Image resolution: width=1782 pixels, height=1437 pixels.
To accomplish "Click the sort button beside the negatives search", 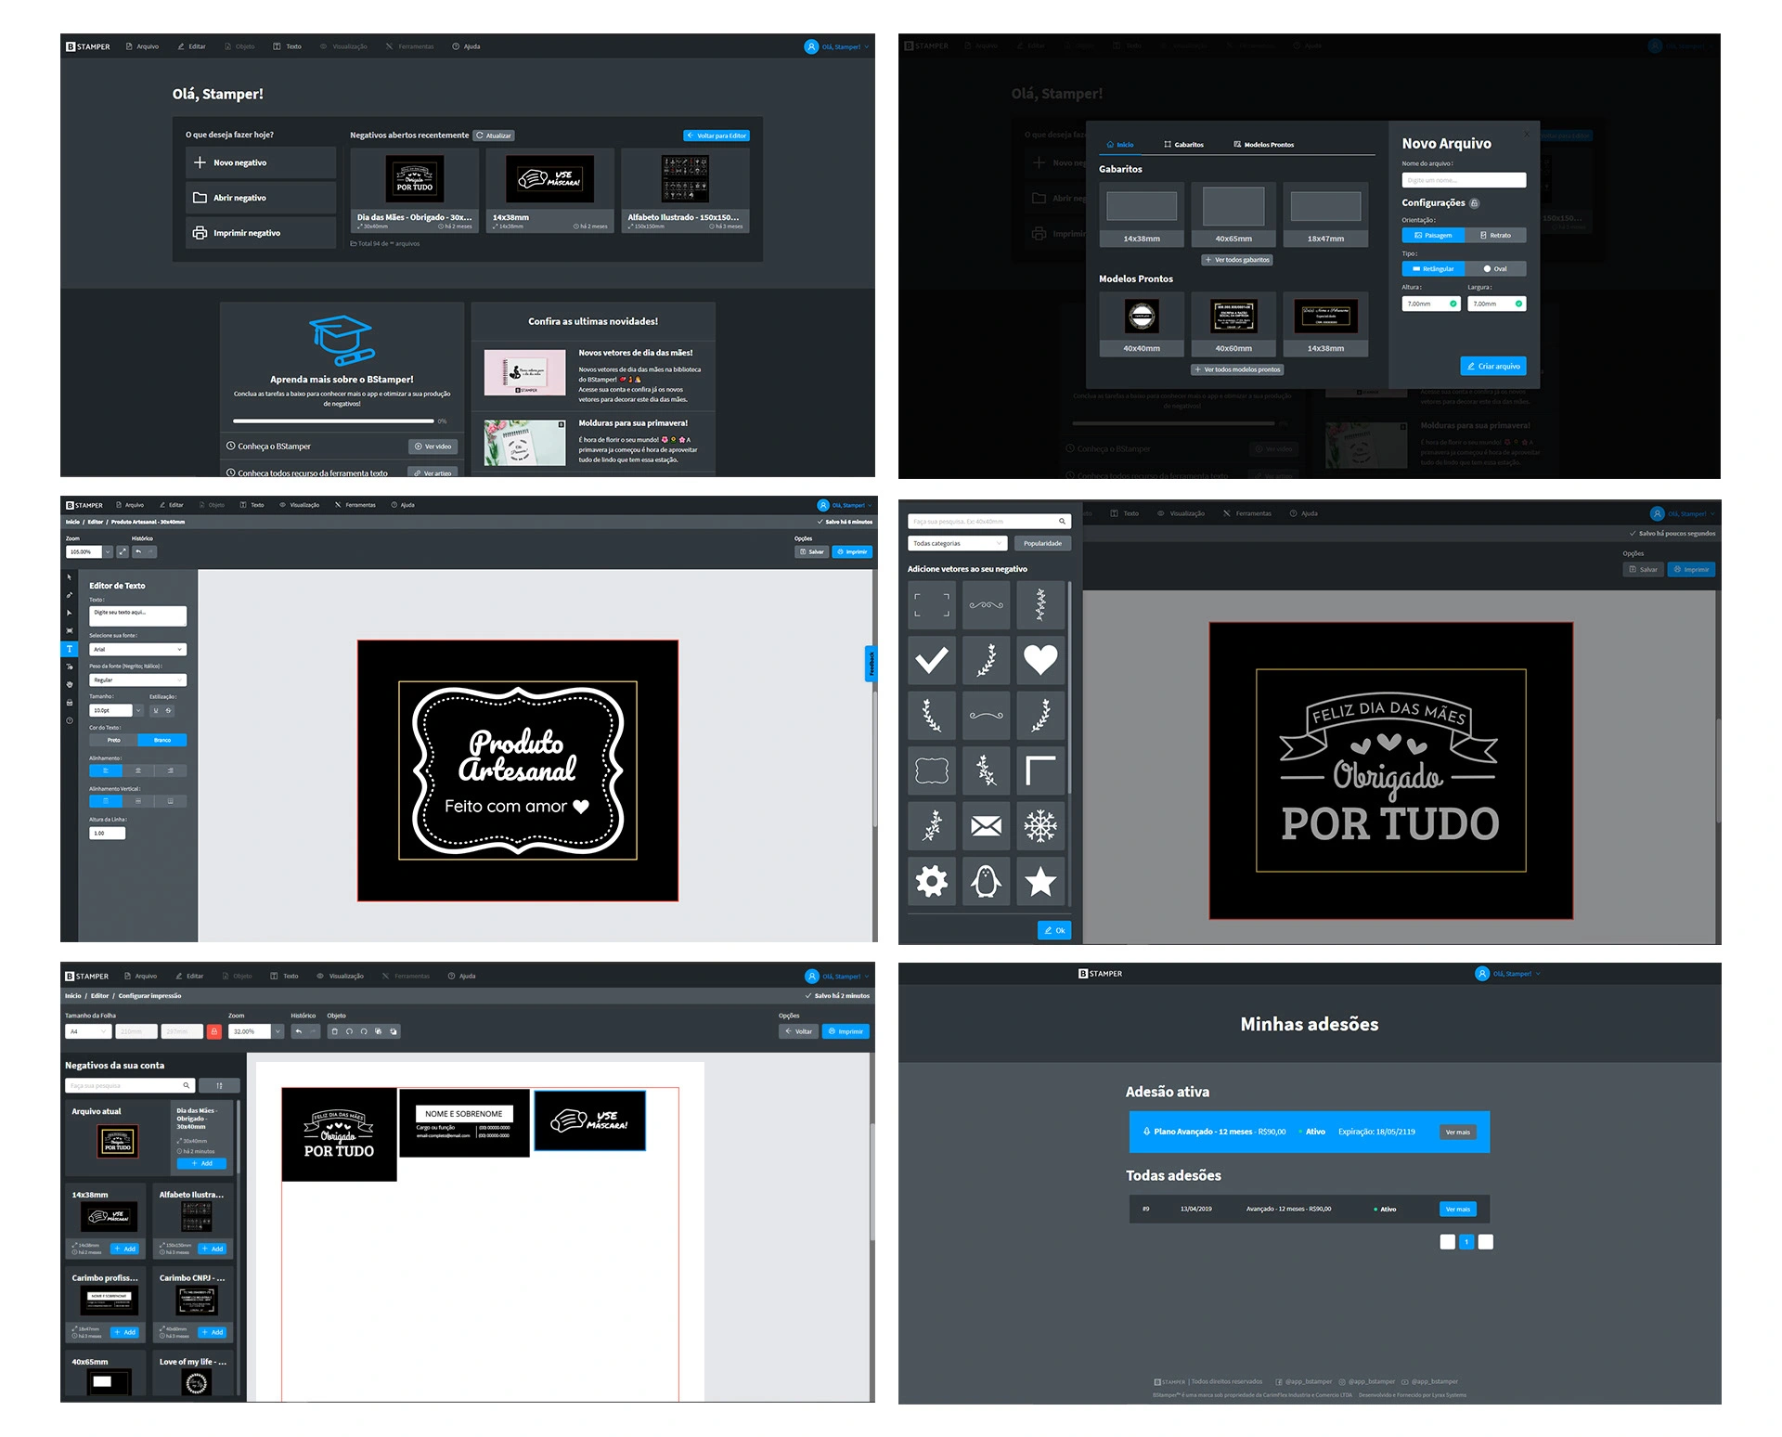I will pyautogui.click(x=220, y=1085).
